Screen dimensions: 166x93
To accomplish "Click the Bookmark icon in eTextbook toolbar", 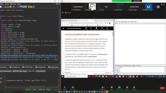I will tap(107, 28).
